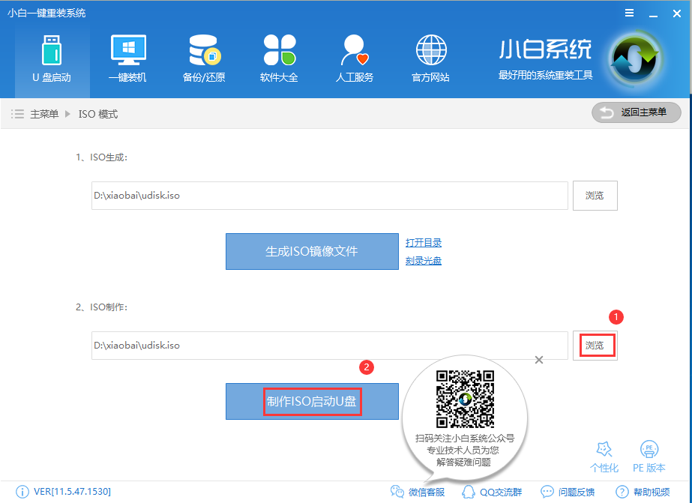Click the list icon beside 主菜单
Viewport: 692px width, 503px height.
coord(18,114)
